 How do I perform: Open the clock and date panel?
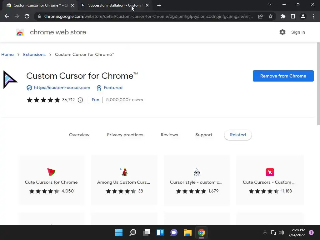pyautogui.click(x=297, y=232)
